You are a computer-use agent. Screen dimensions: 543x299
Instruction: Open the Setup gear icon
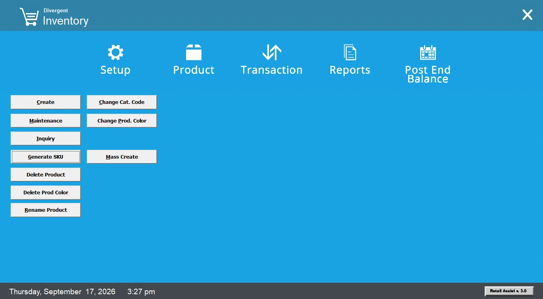115,52
